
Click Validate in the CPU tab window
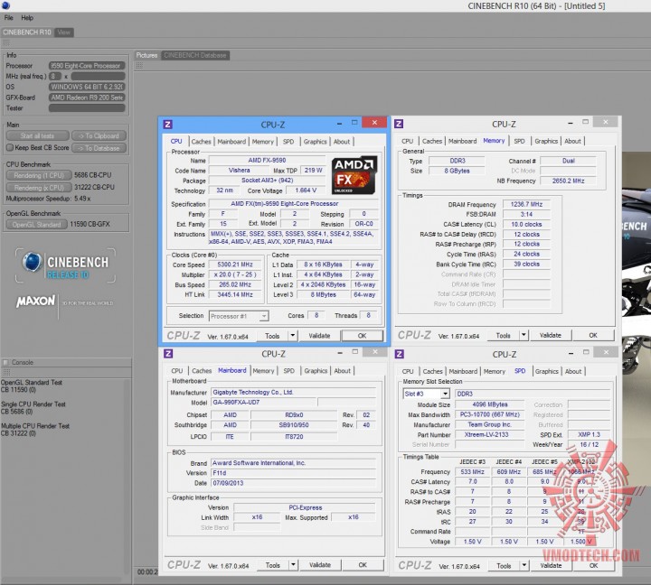point(319,336)
